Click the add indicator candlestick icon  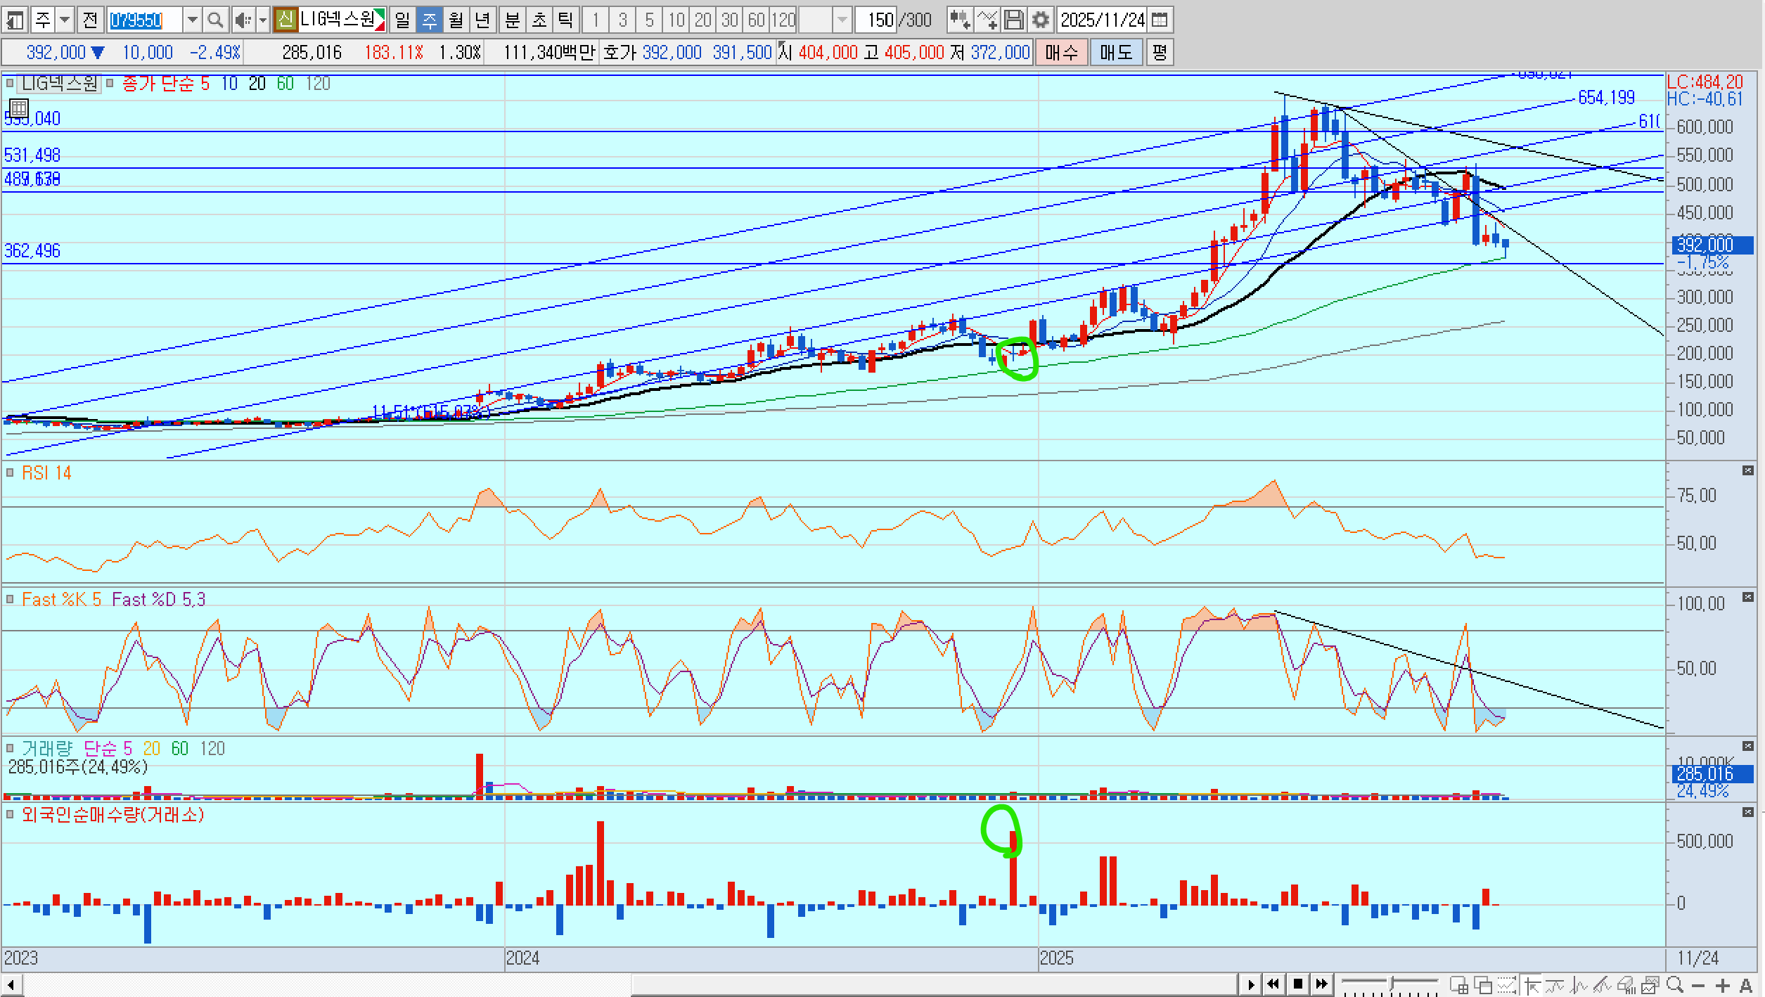pos(960,20)
